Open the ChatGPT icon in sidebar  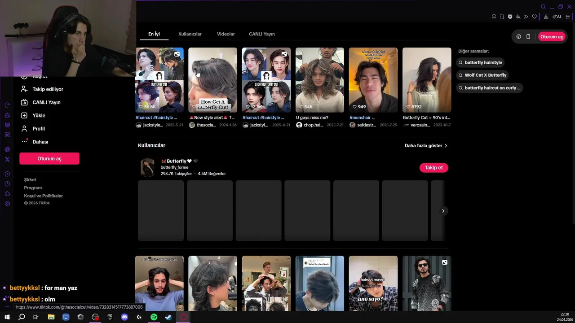pos(7,149)
